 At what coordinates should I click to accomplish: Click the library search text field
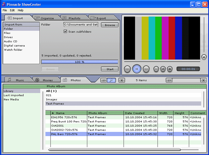click(186, 80)
